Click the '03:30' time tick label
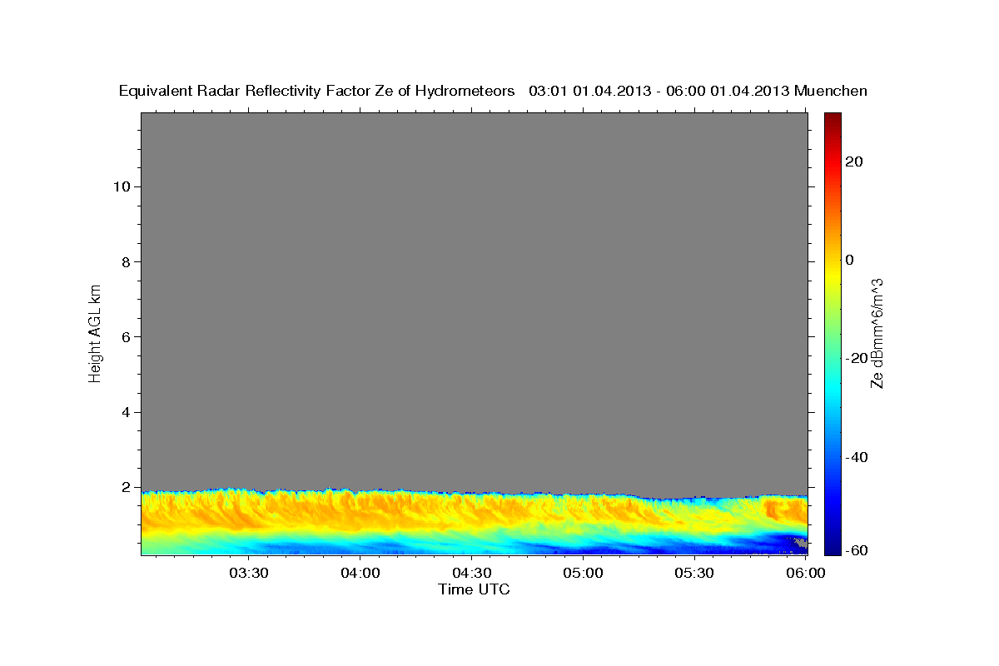 [x=249, y=573]
